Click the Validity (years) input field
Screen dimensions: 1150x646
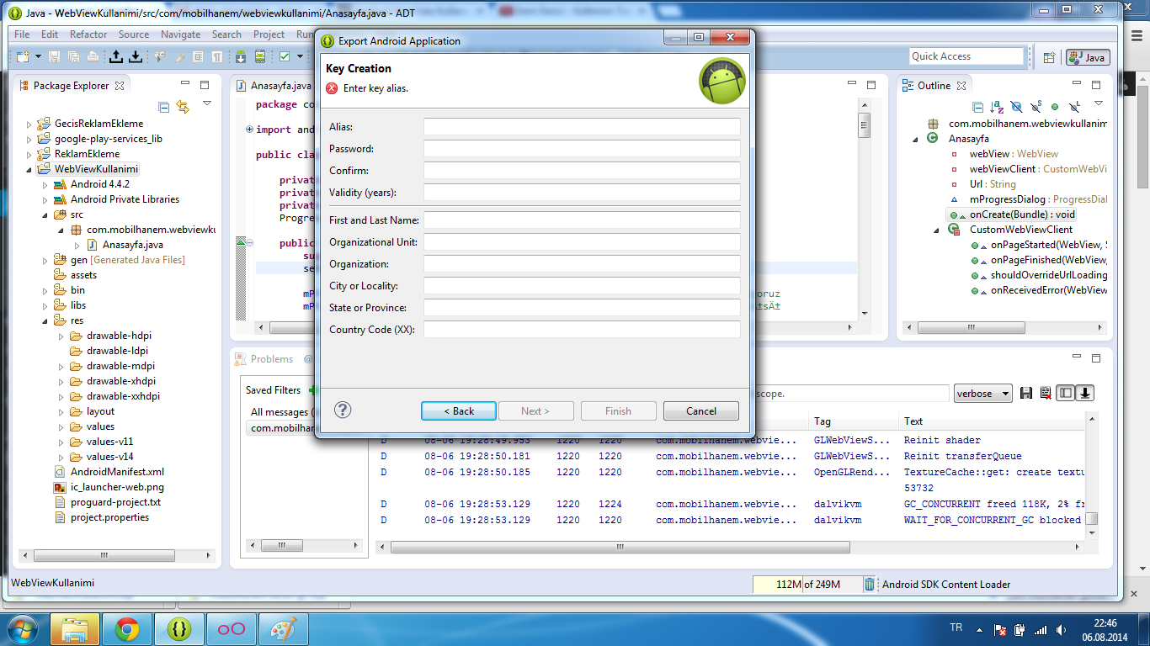pos(582,192)
